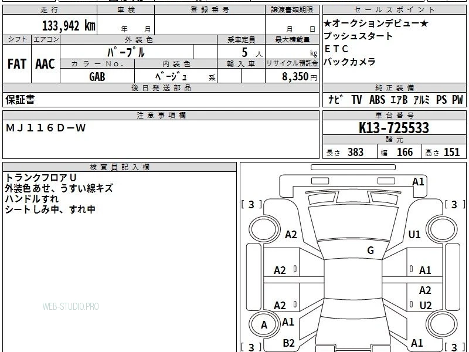Click interior color ベージュ
This screenshot has width=469, height=352.
coord(171,77)
